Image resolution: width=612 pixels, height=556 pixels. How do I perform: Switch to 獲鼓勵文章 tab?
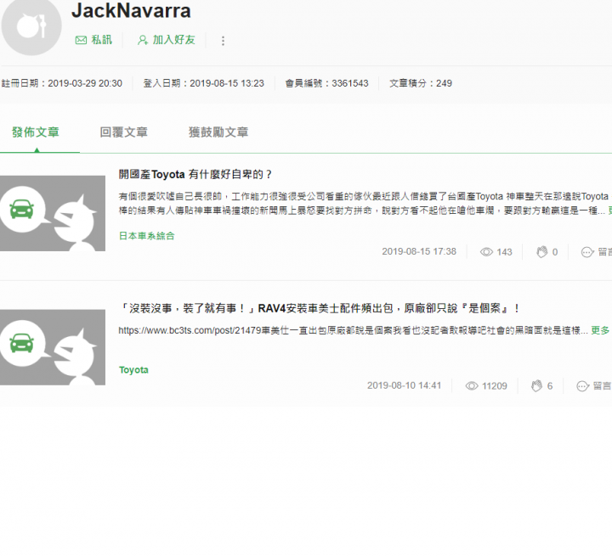(218, 132)
